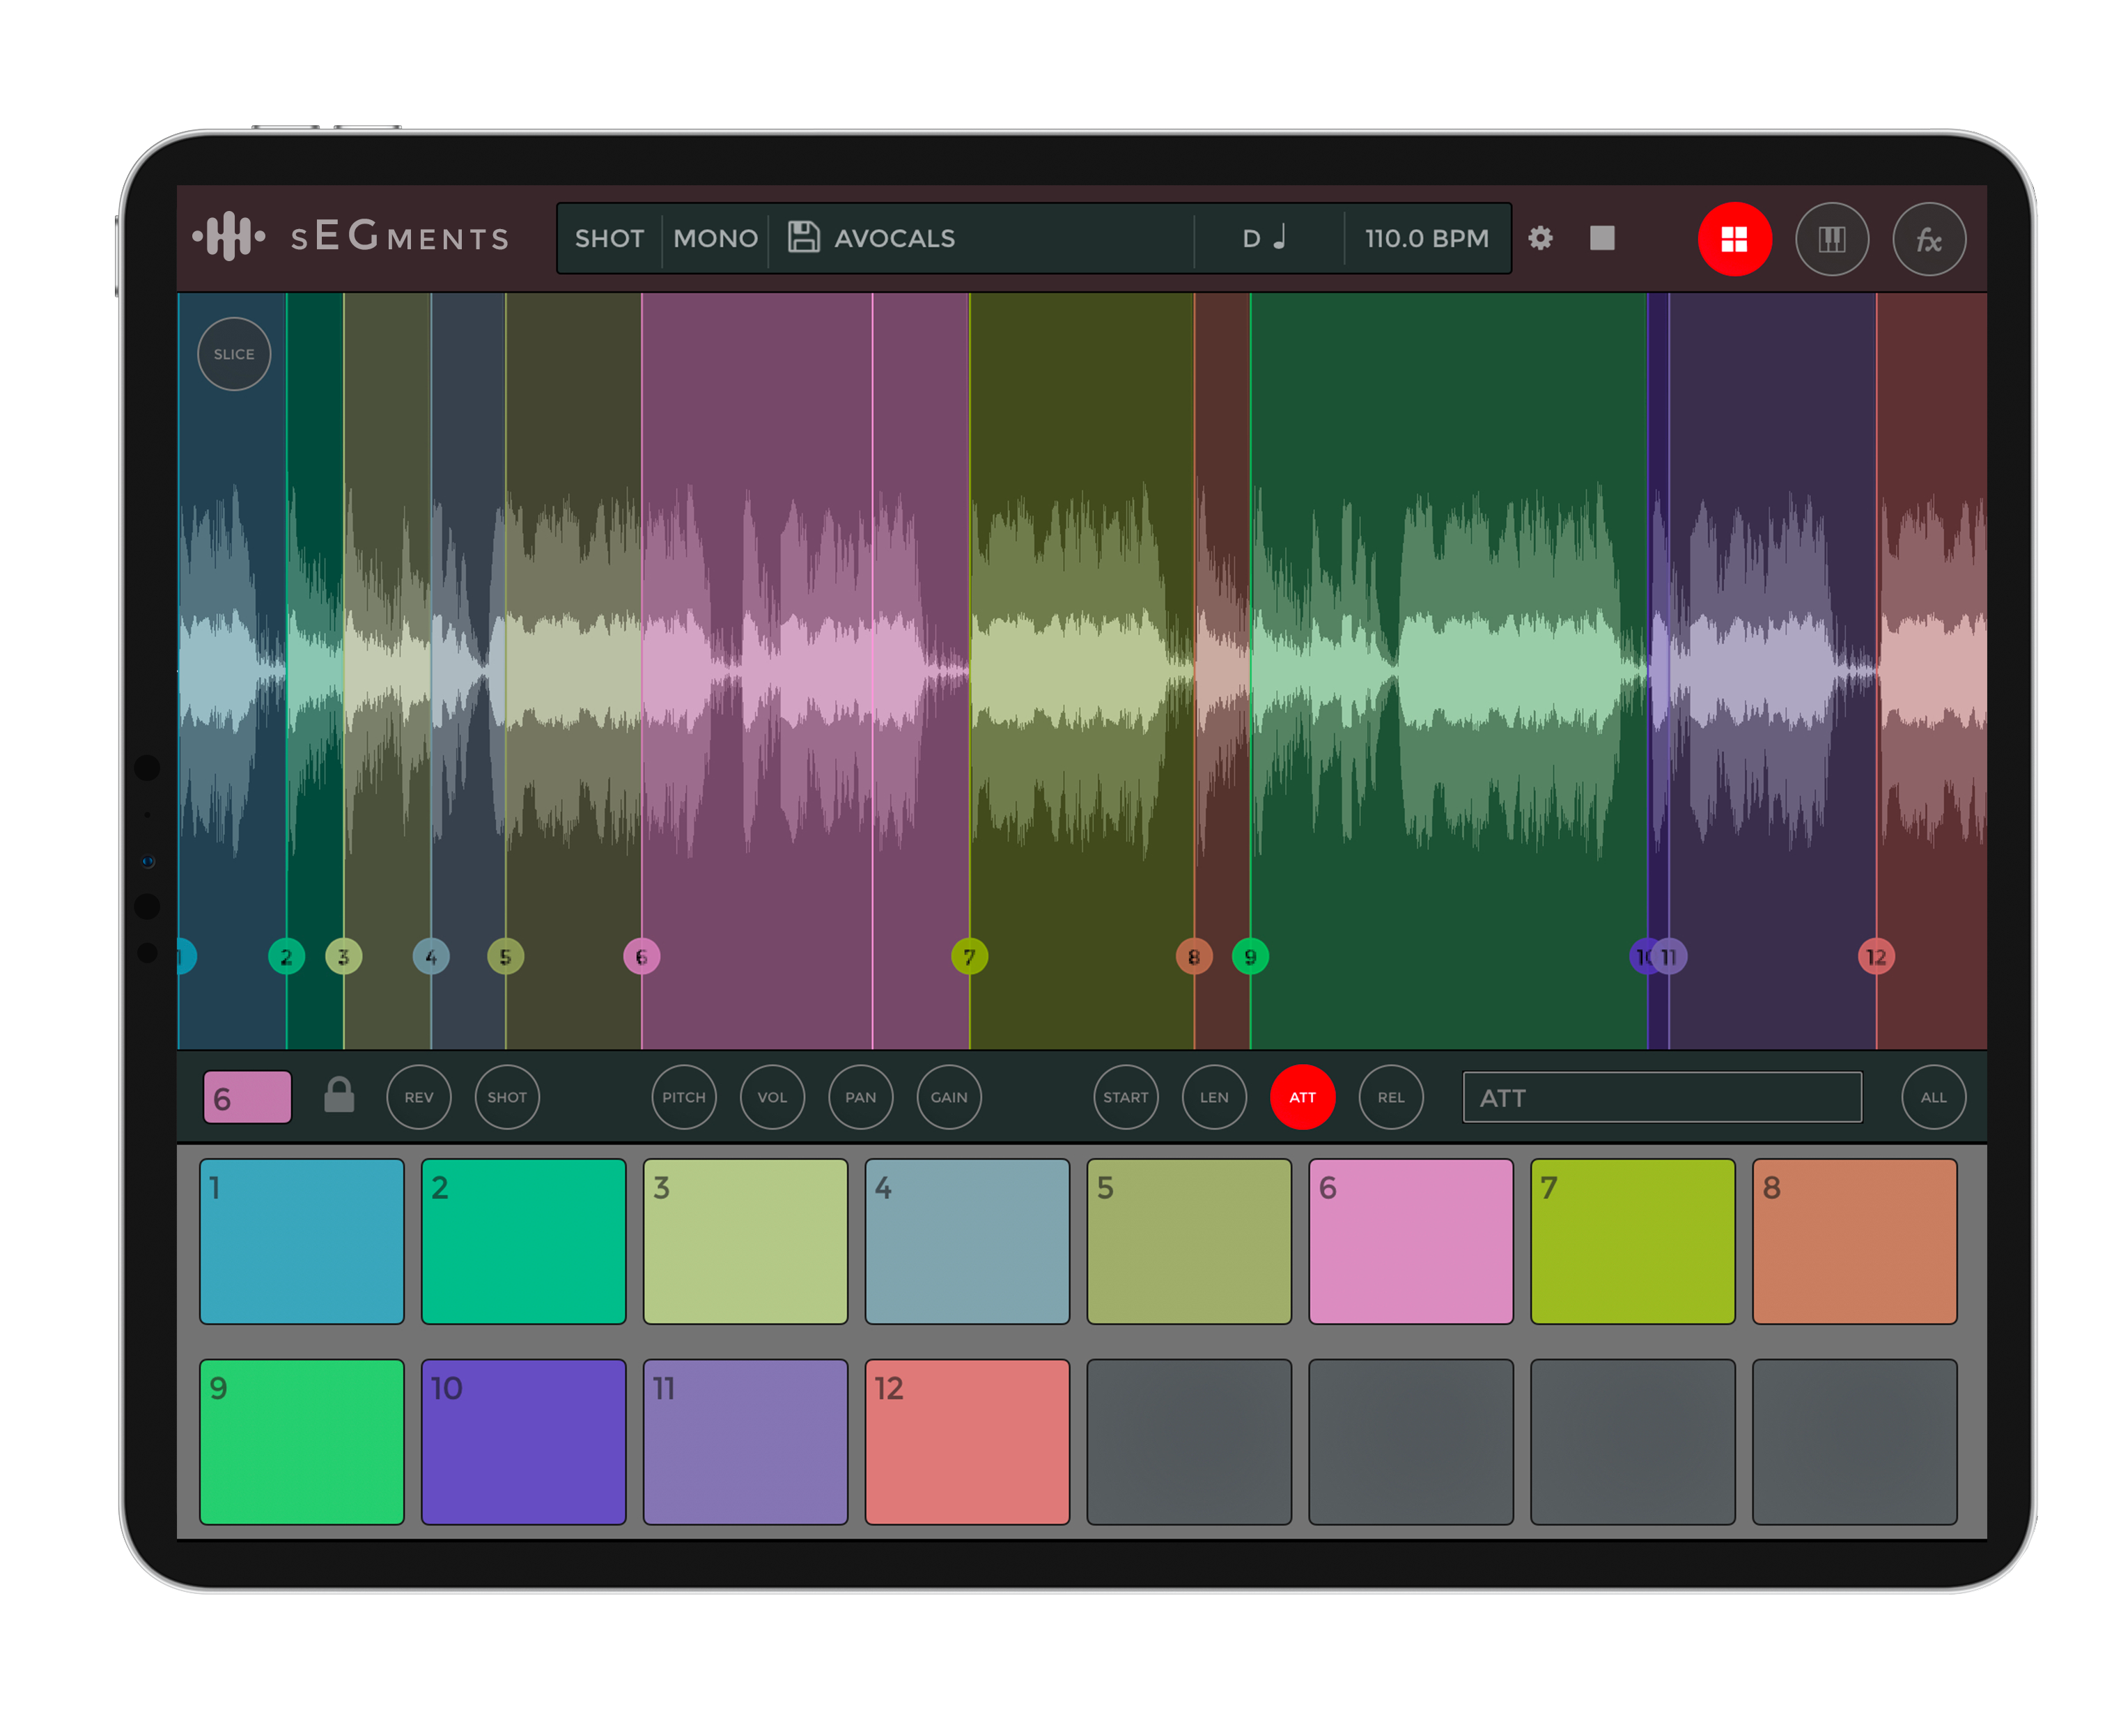Open the fx effects panel
Image resolution: width=2121 pixels, height=1736 pixels.
1928,239
